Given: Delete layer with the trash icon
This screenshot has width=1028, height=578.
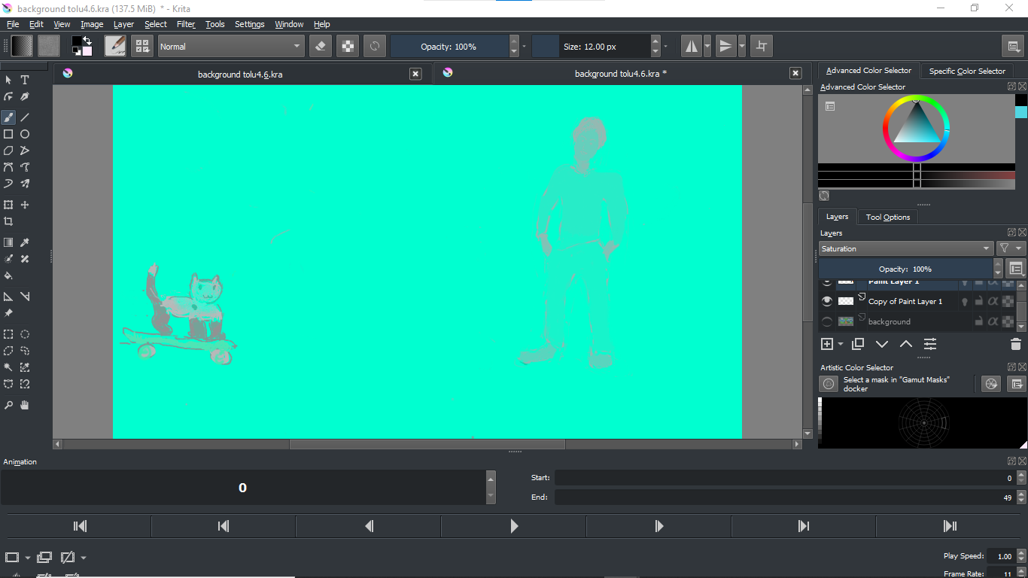Looking at the screenshot, I should pos(1015,344).
